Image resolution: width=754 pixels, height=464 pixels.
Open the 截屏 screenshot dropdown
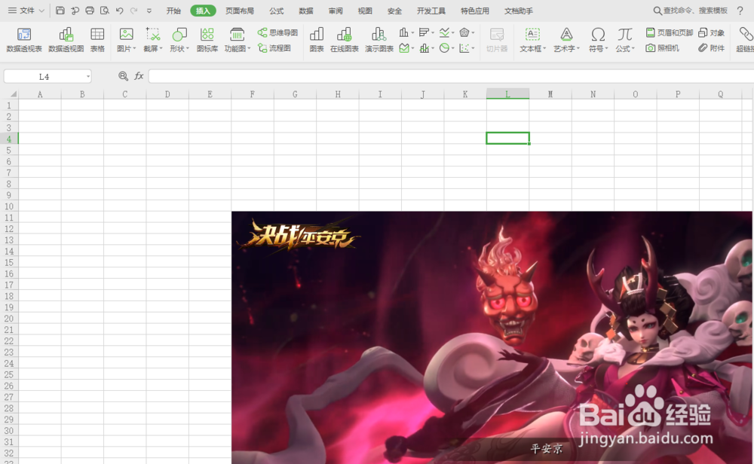[x=153, y=39]
